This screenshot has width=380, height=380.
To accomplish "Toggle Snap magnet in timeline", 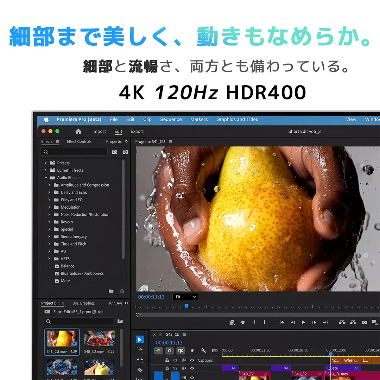I will [170, 351].
